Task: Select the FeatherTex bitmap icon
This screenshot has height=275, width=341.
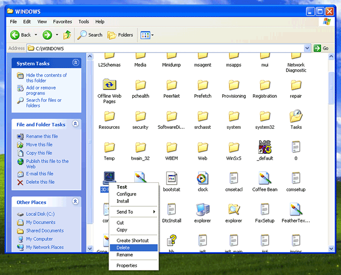Action: (x=296, y=209)
